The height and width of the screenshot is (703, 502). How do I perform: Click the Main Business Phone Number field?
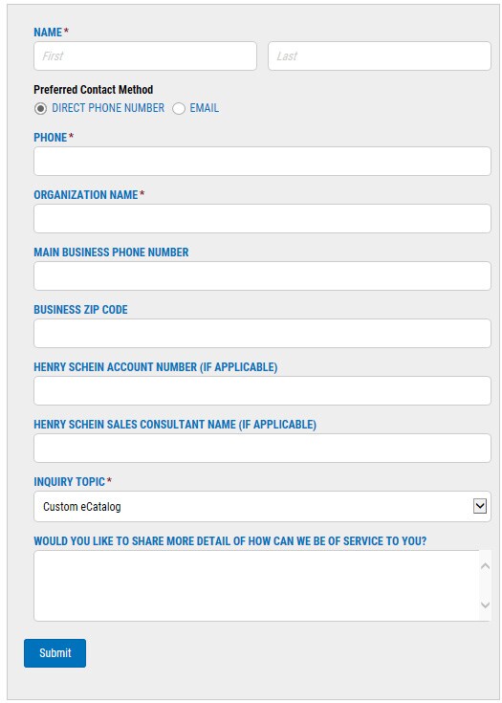262,275
